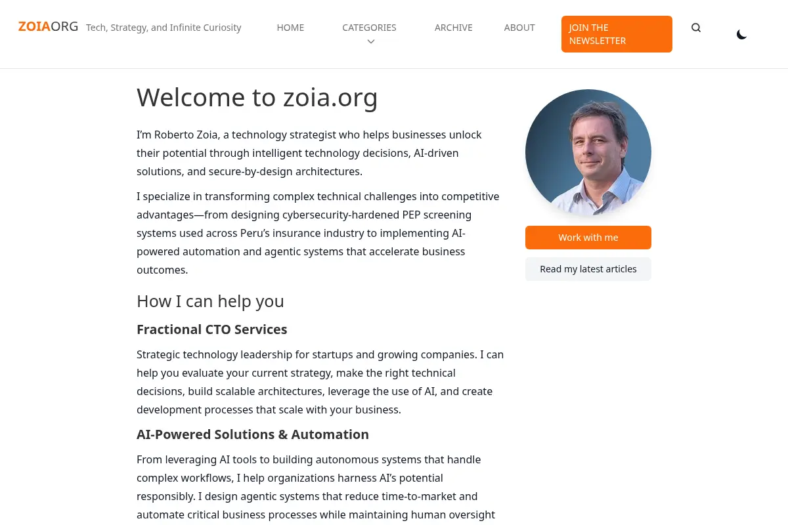Toggle dark mode with the moon icon
Viewport: 788px width, 525px height.
[x=741, y=34]
